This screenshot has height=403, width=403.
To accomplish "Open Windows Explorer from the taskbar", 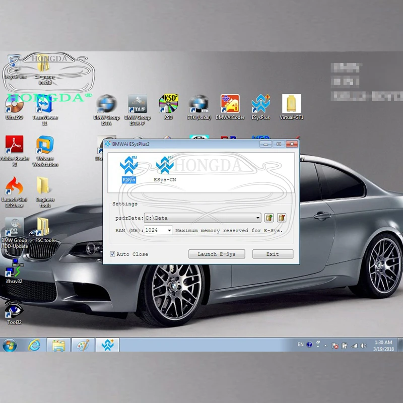I will point(58,345).
